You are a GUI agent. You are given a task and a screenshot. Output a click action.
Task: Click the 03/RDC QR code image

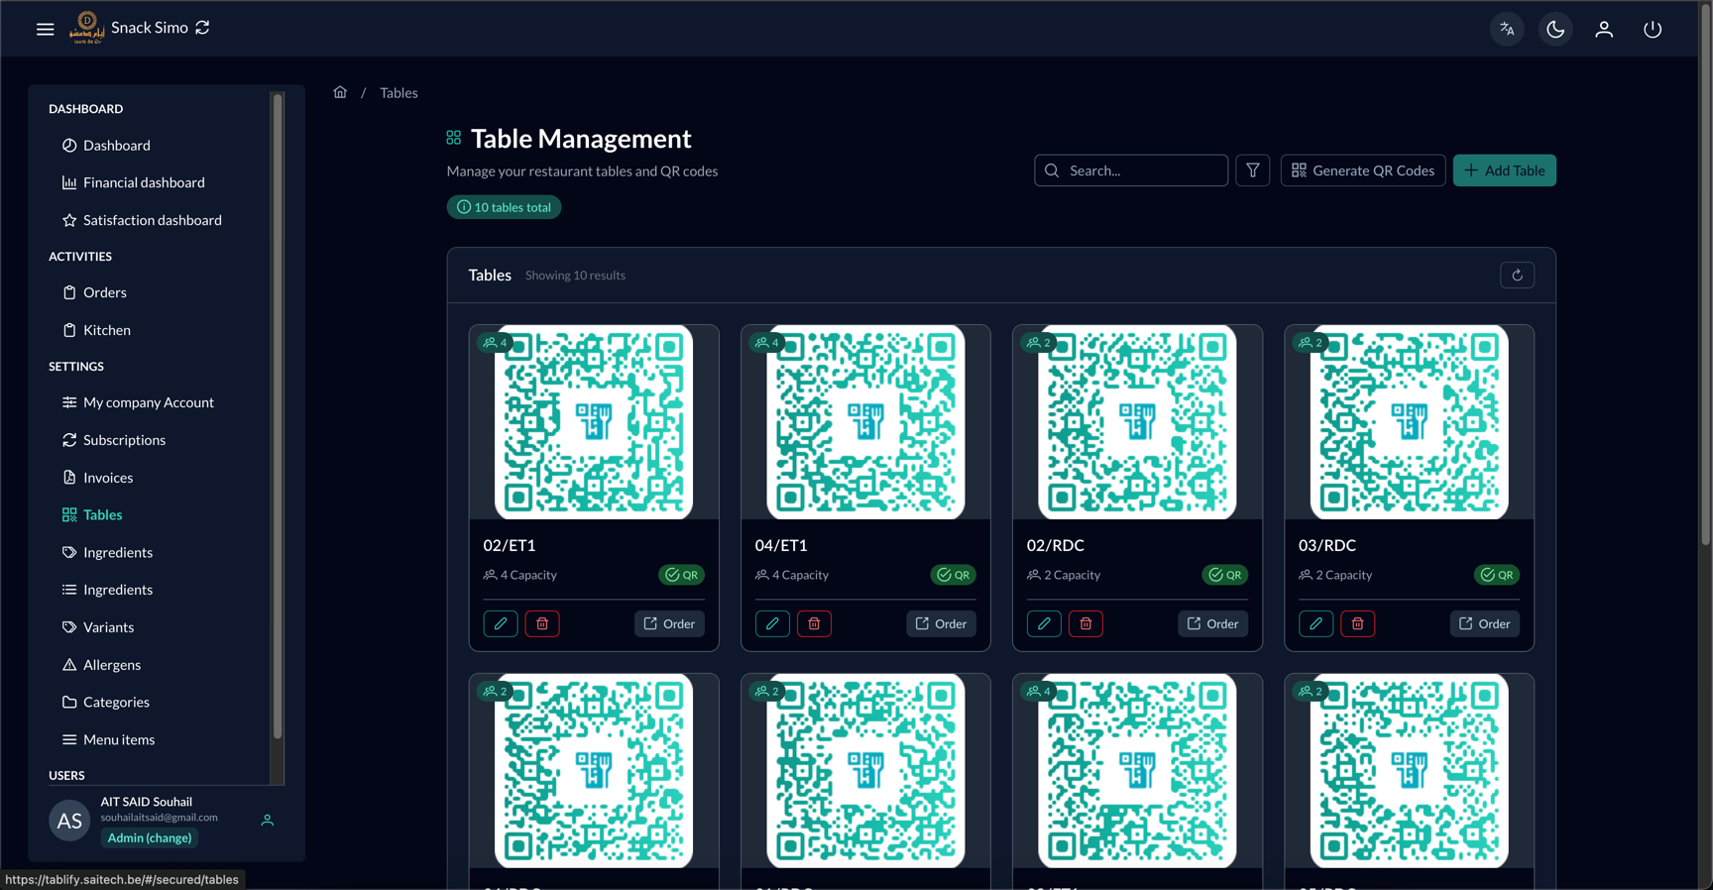click(1409, 422)
